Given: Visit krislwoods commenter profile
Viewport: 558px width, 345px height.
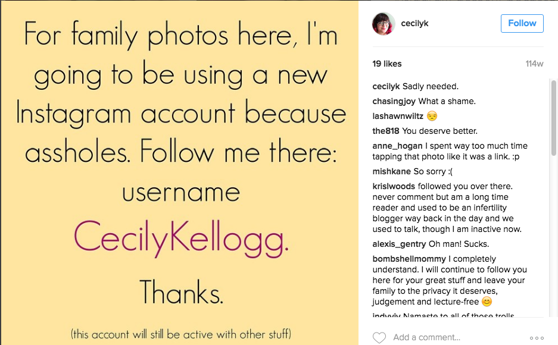Looking at the screenshot, I should pyautogui.click(x=394, y=187).
